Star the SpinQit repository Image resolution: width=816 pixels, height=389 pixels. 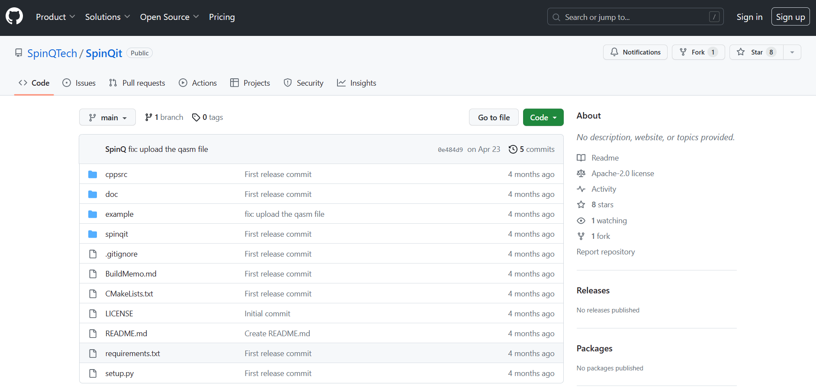(x=756, y=52)
